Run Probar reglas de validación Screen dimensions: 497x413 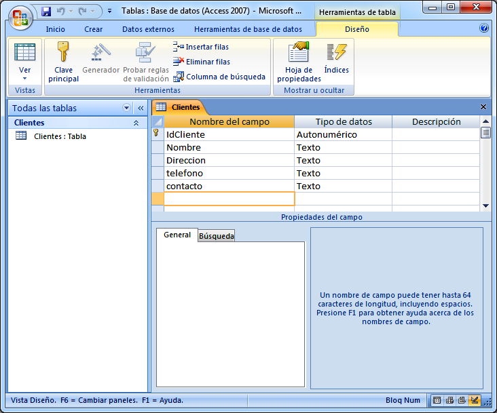(x=146, y=62)
